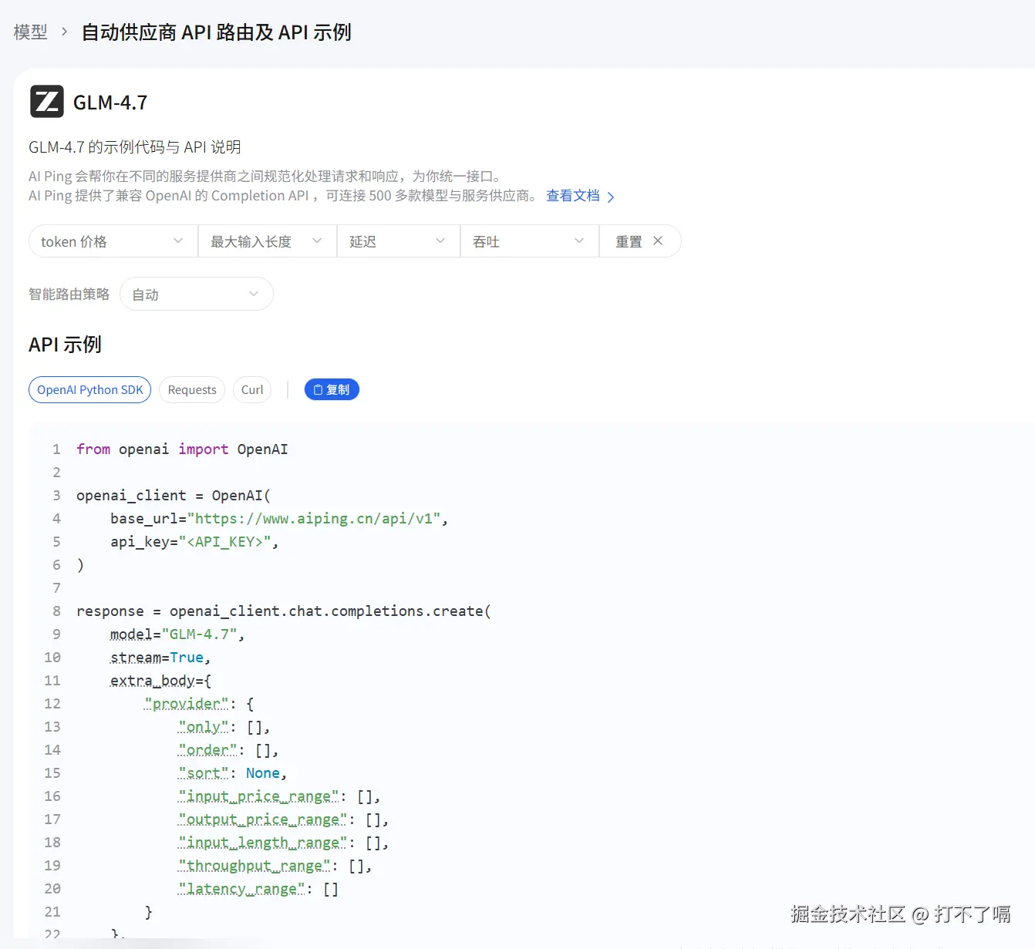Click the GLM-4.7 Z logo icon
Image resolution: width=1035 pixels, height=949 pixels.
(x=47, y=101)
